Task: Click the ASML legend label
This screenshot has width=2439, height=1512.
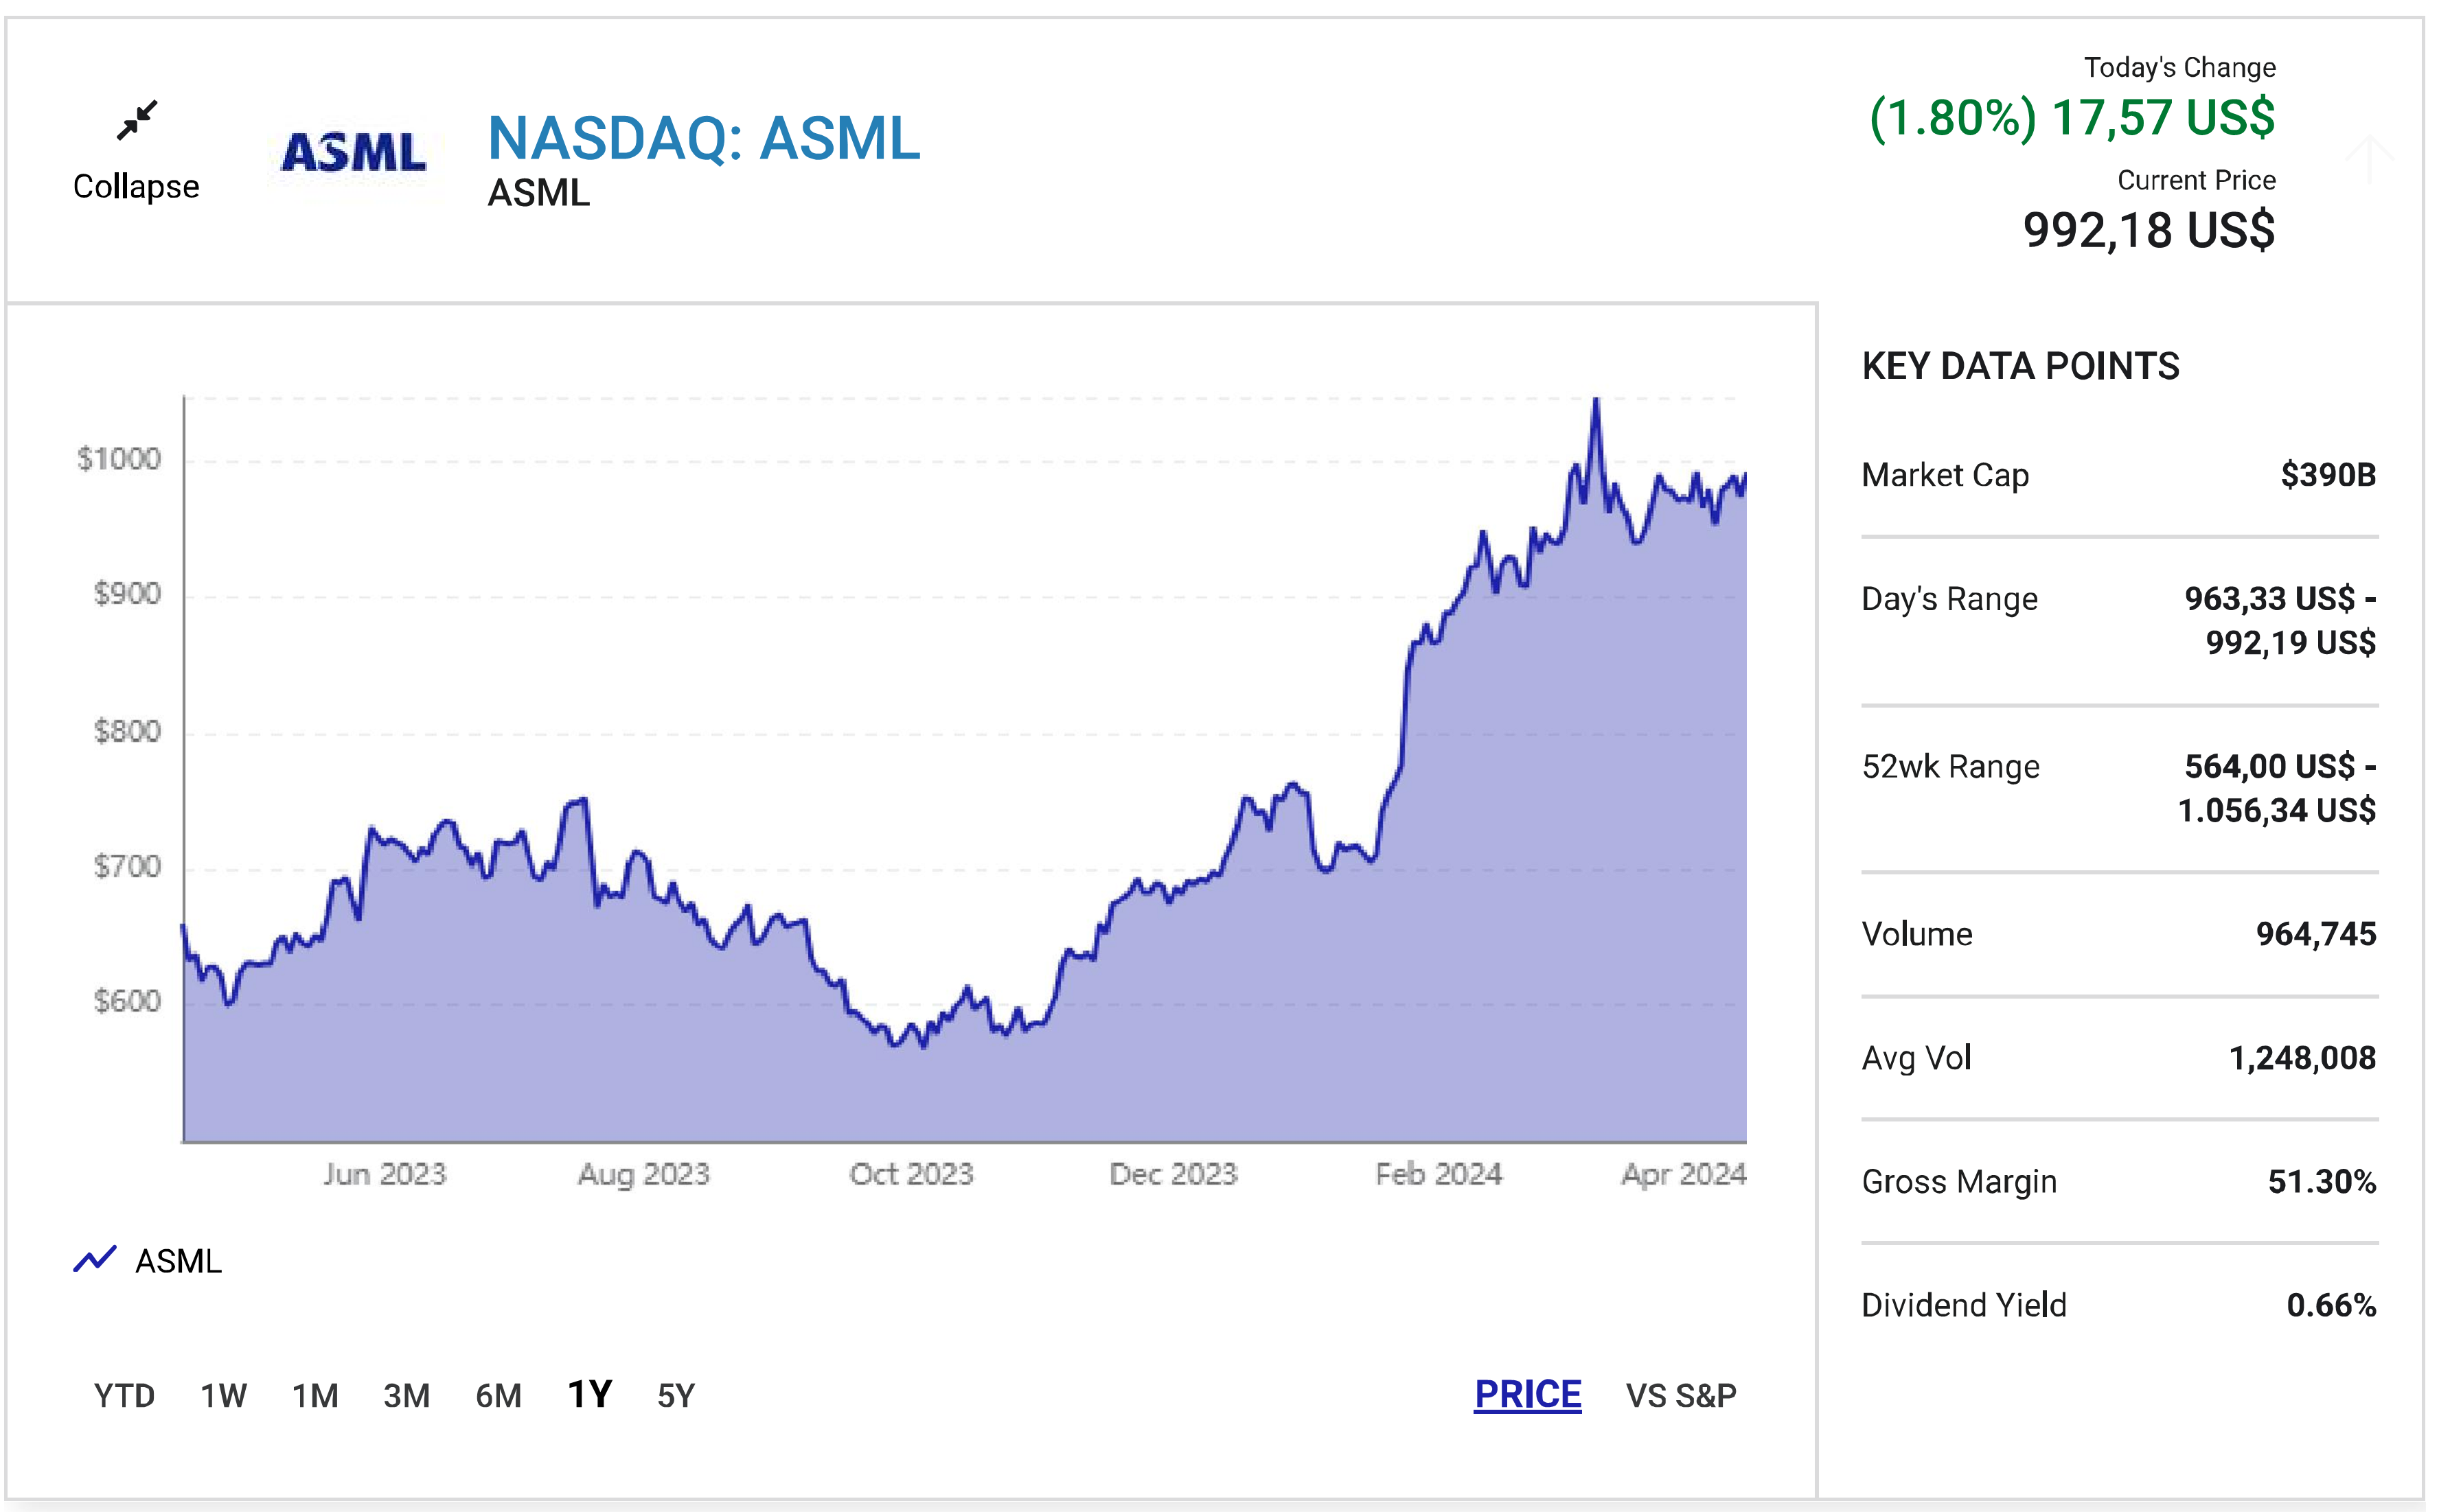Action: (x=178, y=1261)
